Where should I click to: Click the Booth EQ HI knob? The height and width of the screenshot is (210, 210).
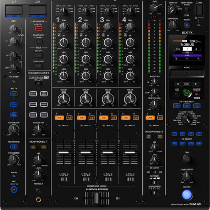pos(154,82)
